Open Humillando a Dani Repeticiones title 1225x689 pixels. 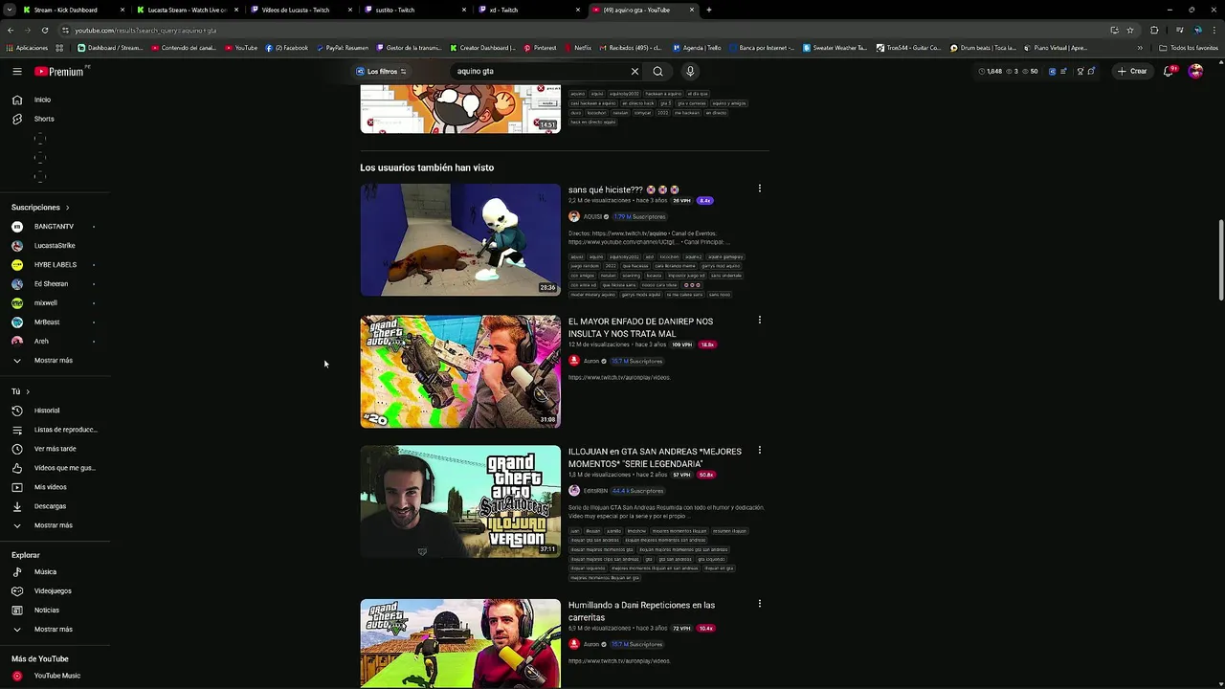[x=641, y=611]
